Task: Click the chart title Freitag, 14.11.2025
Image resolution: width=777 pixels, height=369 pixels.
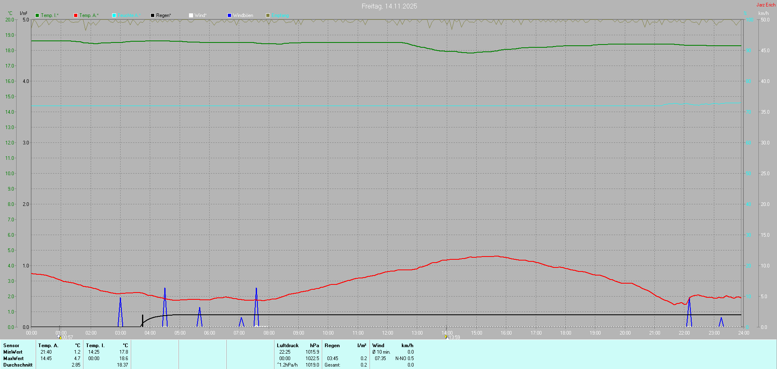Action: [389, 6]
